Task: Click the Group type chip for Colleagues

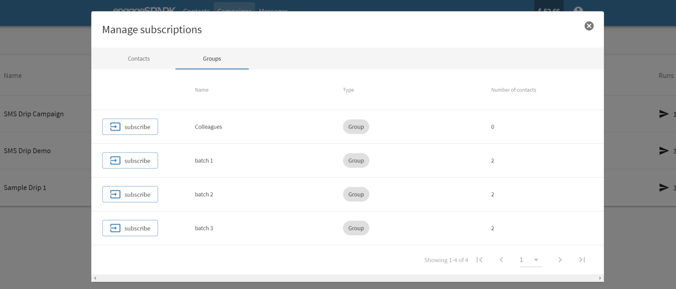Action: pyautogui.click(x=356, y=127)
